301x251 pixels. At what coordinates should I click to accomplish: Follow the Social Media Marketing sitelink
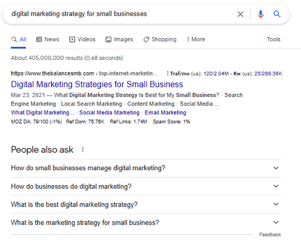[x=109, y=113]
